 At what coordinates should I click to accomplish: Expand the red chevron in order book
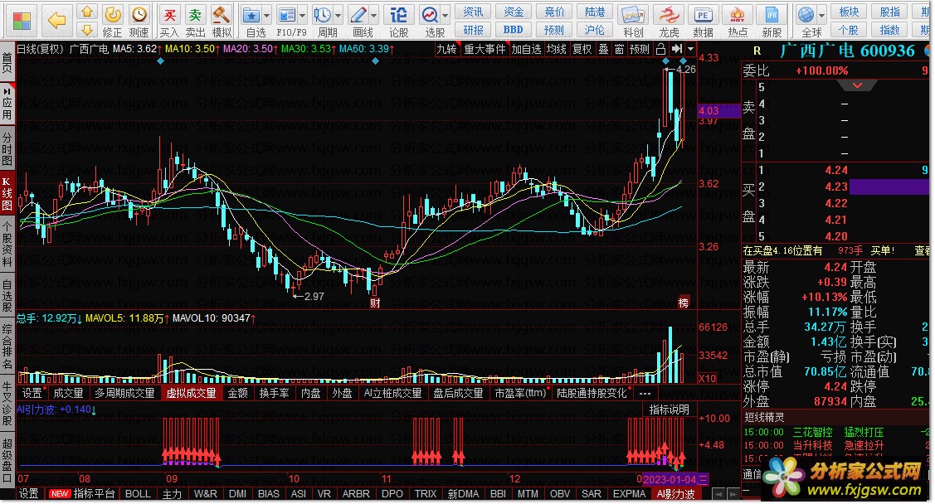coord(857,85)
